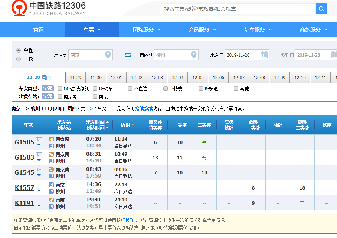337x238 pixels.
Task: Select the 11-29 date tab
Action: click(x=75, y=78)
